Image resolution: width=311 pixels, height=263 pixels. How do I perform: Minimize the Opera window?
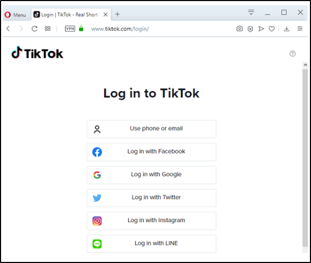click(268, 14)
